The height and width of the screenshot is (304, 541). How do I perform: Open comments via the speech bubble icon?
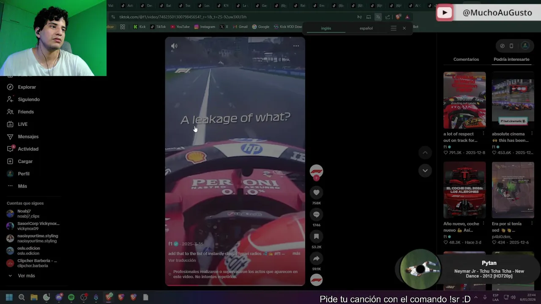pyautogui.click(x=316, y=214)
